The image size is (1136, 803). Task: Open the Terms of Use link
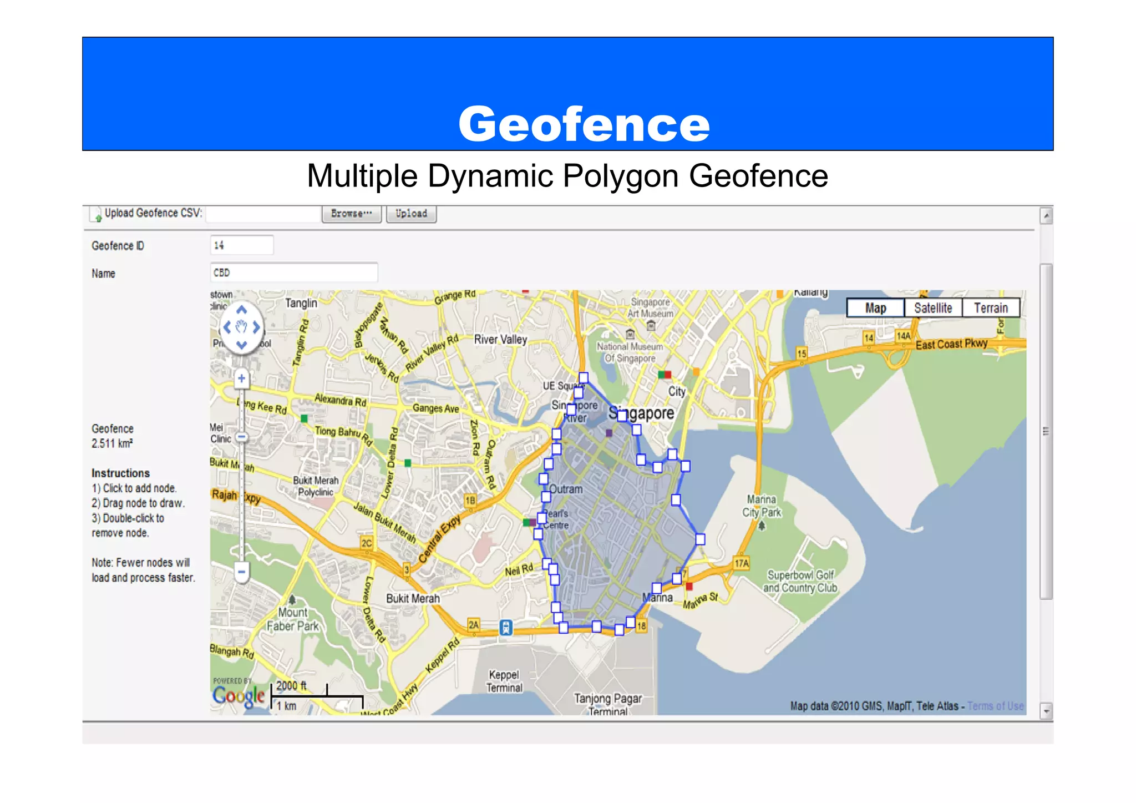[x=996, y=706]
